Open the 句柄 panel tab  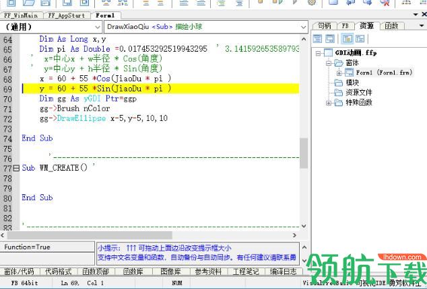click(325, 26)
